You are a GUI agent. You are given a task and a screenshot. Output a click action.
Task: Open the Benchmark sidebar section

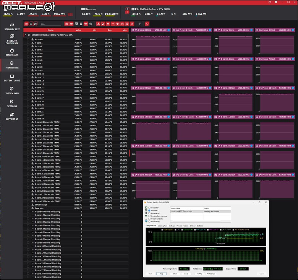(x=12, y=52)
